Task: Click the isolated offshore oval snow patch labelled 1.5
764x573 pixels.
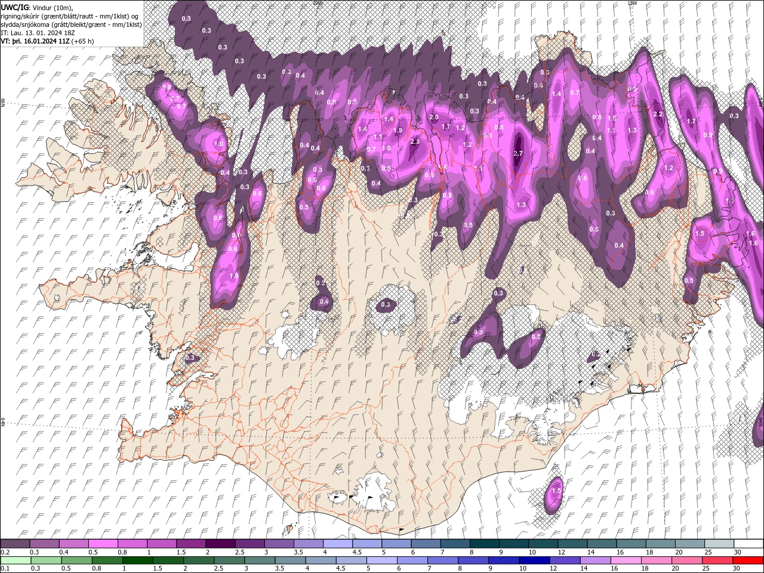Action: pos(555,494)
